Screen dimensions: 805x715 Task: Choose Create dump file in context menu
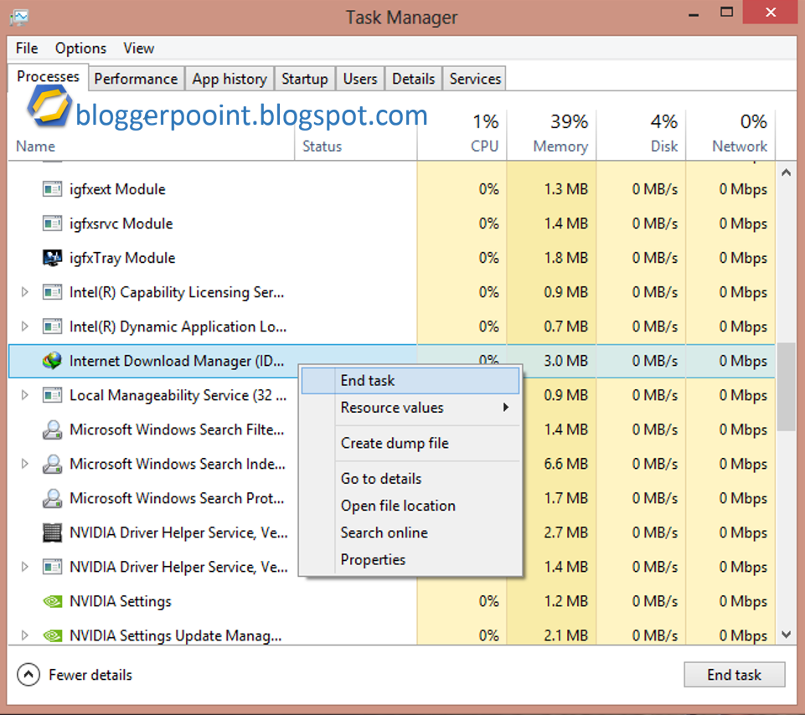click(x=410, y=443)
